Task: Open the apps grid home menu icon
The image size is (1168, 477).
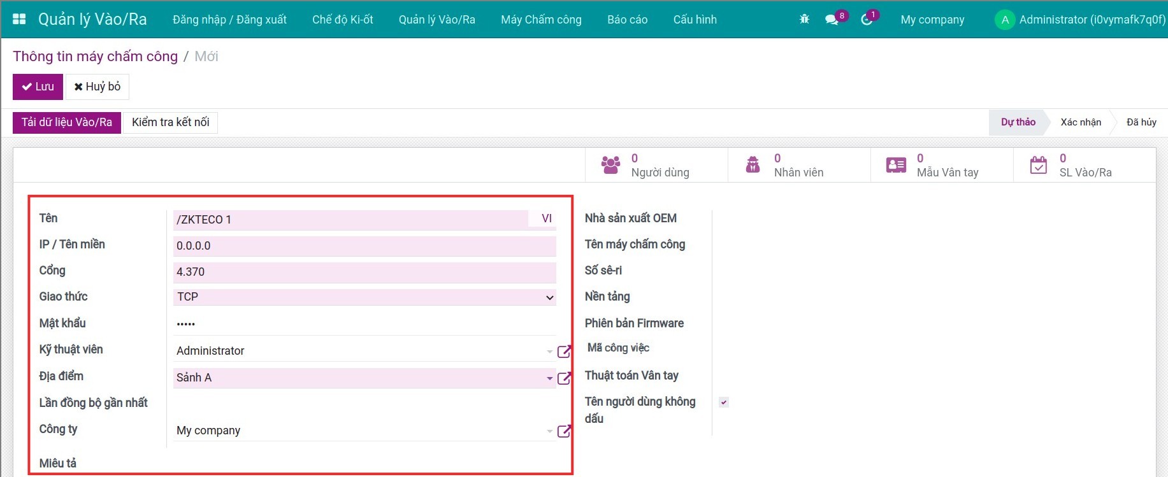Action: (19, 19)
